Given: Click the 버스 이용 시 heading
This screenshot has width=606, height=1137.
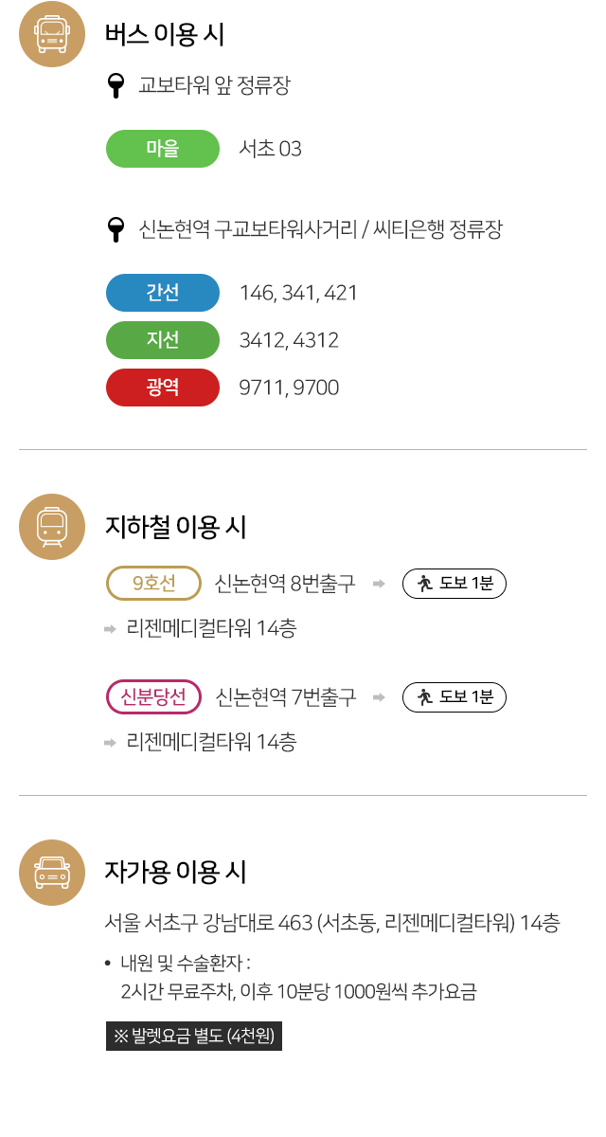Looking at the screenshot, I should click(165, 35).
